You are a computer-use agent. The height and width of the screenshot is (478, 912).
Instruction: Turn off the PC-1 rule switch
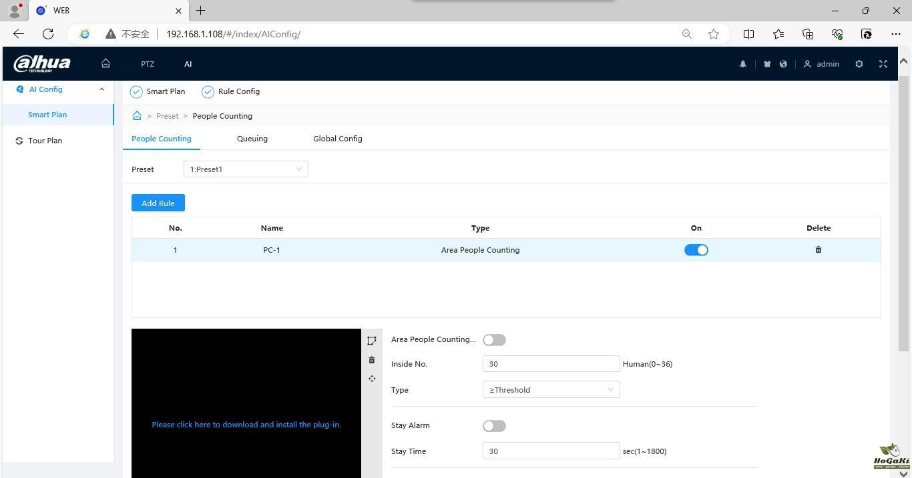pos(696,250)
